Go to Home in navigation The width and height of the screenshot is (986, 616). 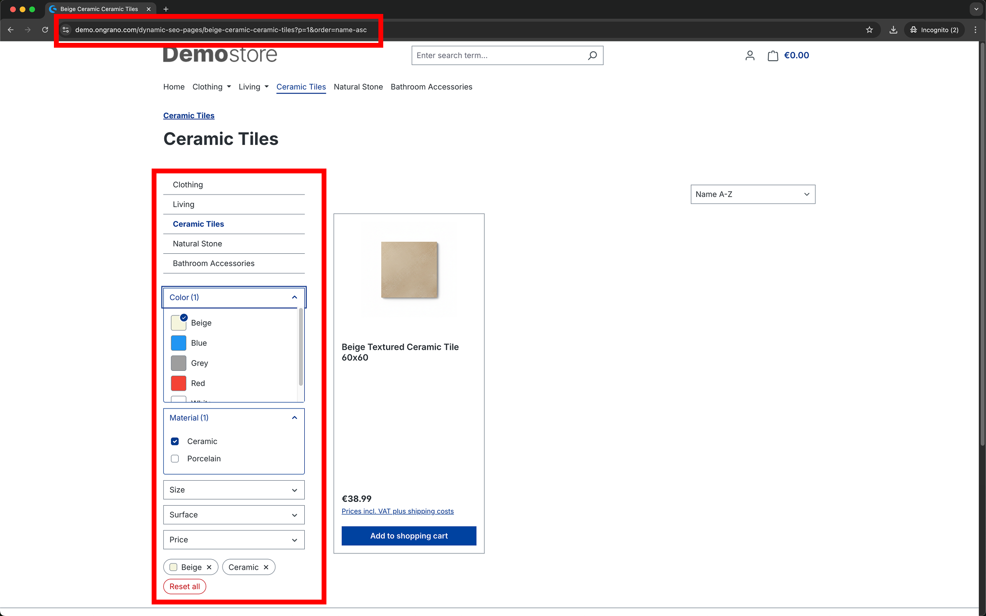[174, 87]
